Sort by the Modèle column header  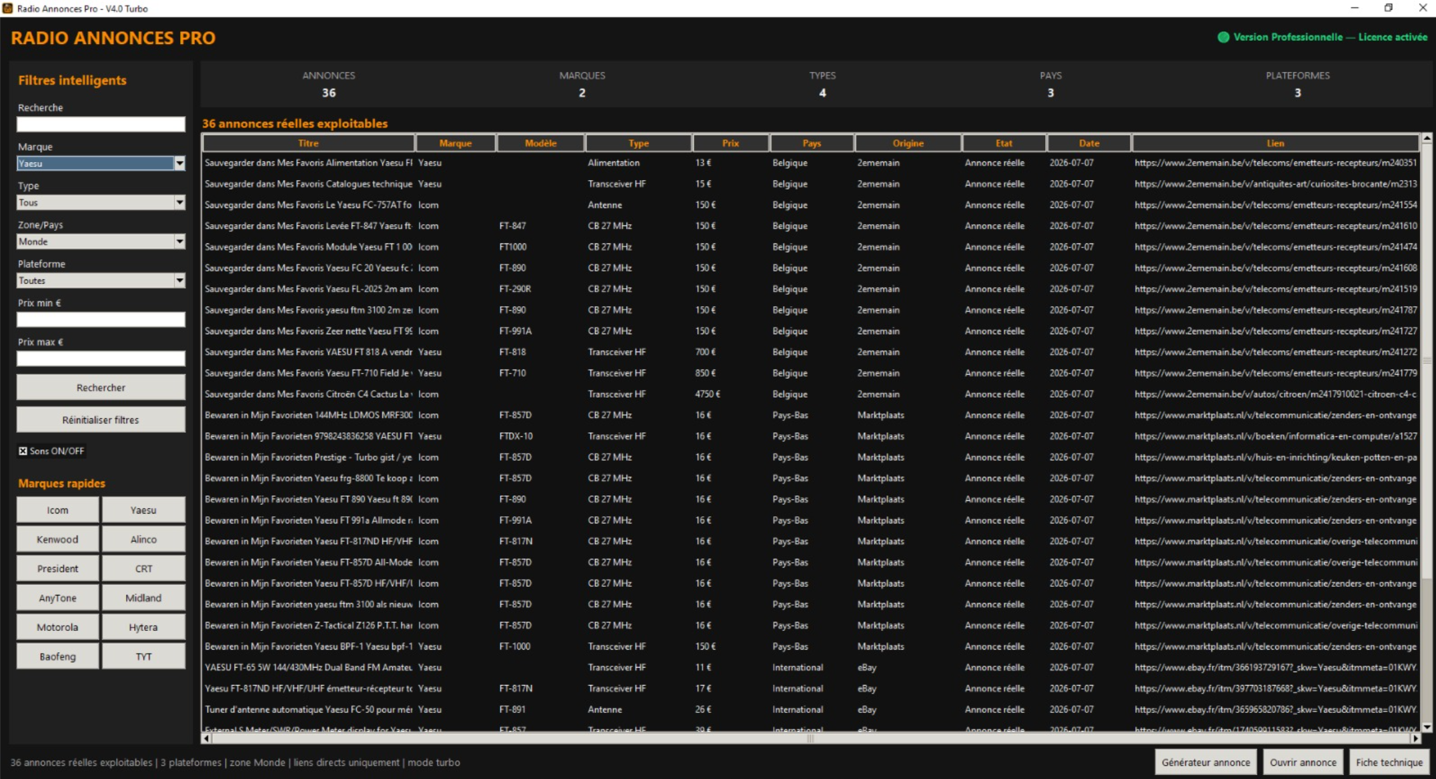click(540, 143)
